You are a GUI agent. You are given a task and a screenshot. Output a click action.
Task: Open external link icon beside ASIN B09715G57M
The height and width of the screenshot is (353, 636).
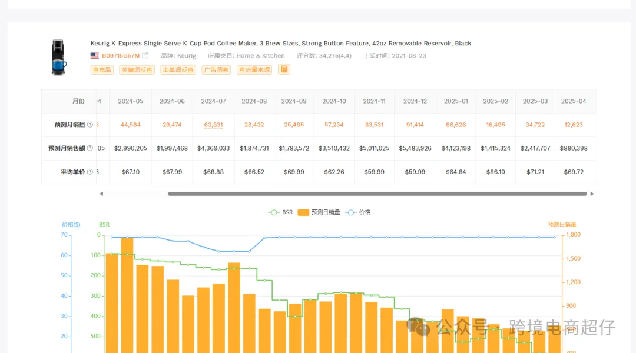[x=145, y=55]
